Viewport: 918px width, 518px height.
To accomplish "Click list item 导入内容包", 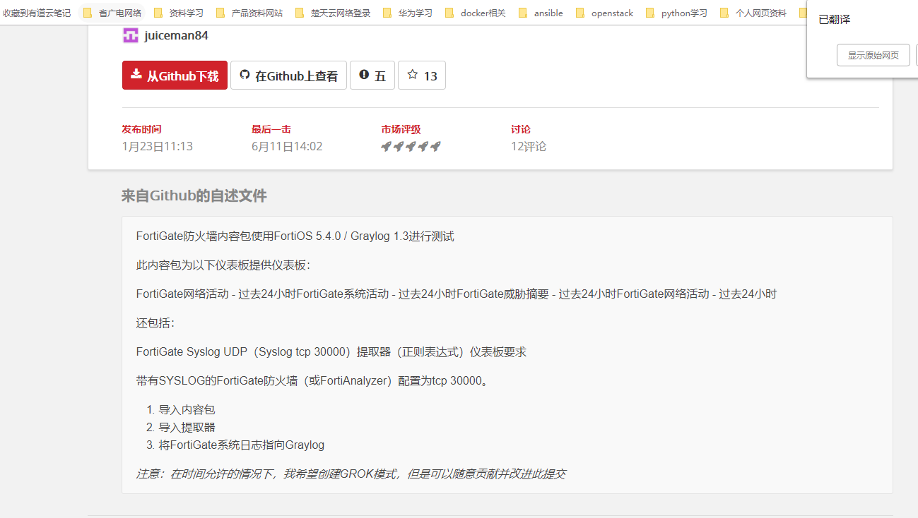I will pos(187,410).
